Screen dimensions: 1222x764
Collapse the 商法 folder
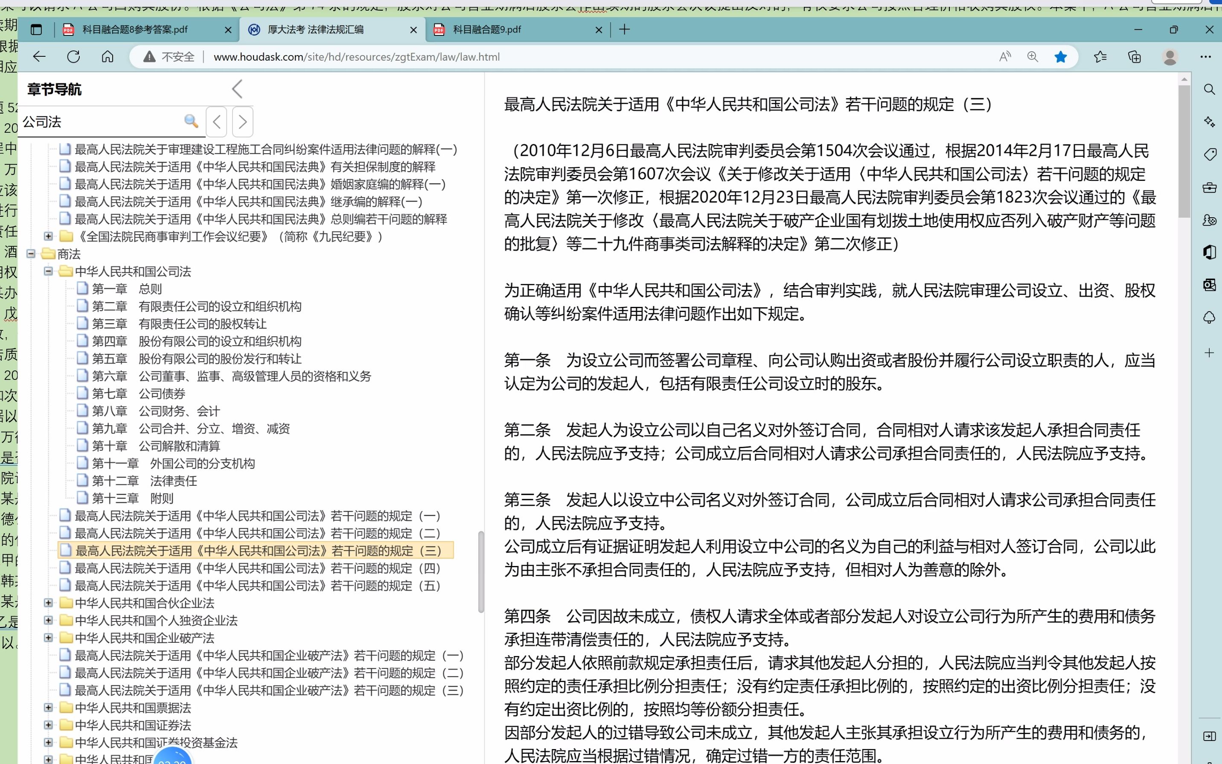31,254
